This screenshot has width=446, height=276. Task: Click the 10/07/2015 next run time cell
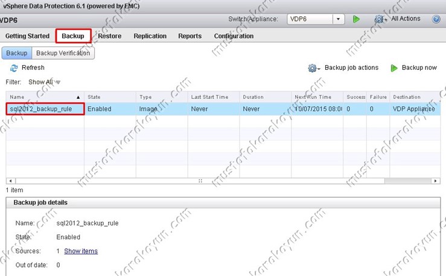tap(318, 109)
